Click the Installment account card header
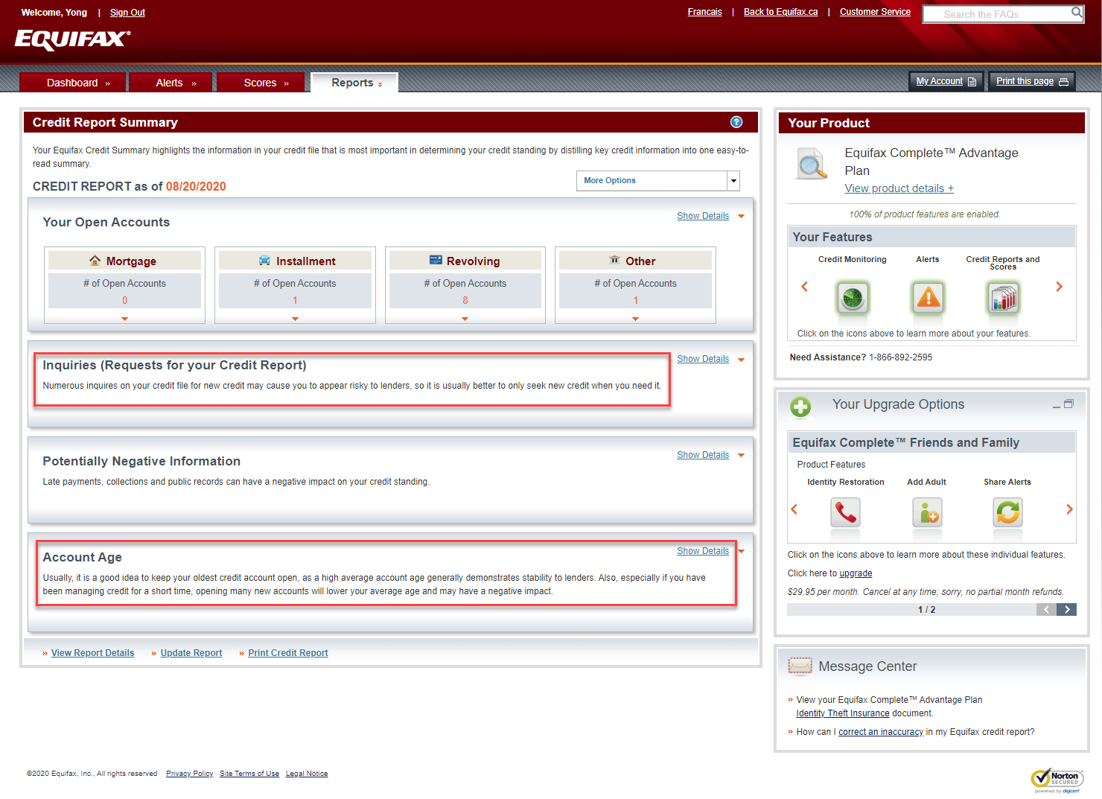 pos(295,261)
